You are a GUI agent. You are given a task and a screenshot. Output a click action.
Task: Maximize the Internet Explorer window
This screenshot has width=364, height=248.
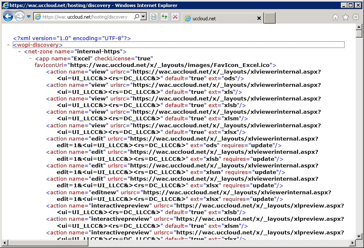click(x=351, y=5)
